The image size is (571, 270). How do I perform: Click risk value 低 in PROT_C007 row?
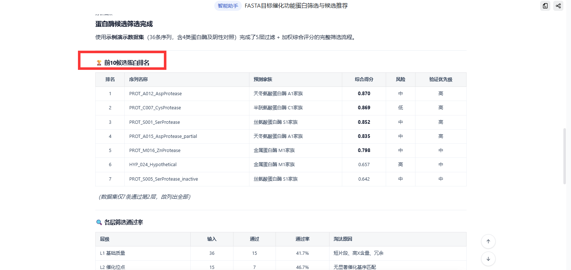[401, 108]
